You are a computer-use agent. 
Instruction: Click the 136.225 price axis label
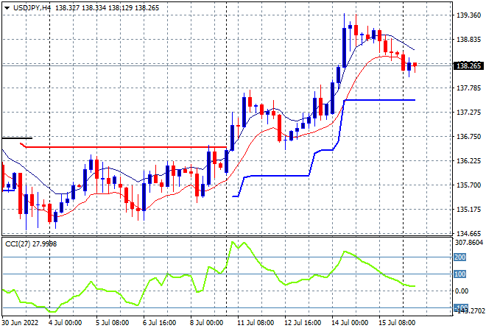click(468, 160)
